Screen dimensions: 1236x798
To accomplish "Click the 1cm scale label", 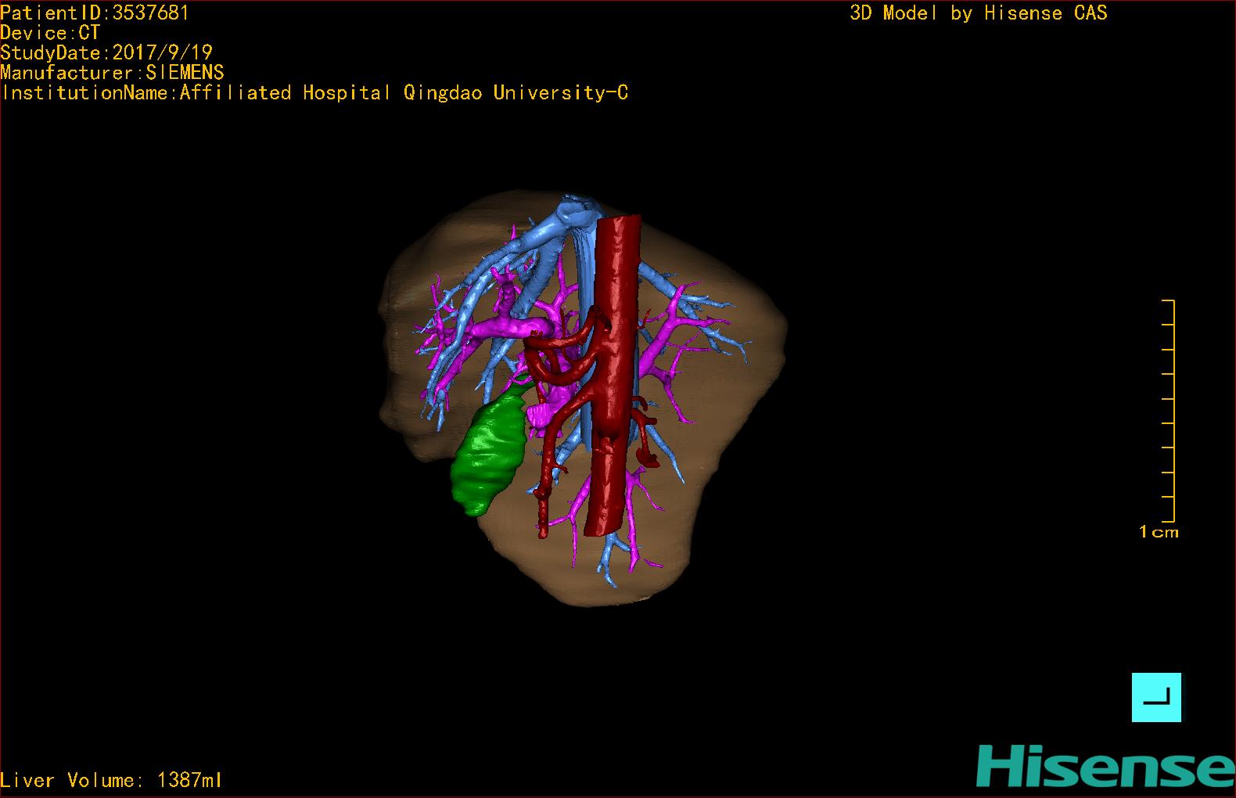I will [1158, 532].
